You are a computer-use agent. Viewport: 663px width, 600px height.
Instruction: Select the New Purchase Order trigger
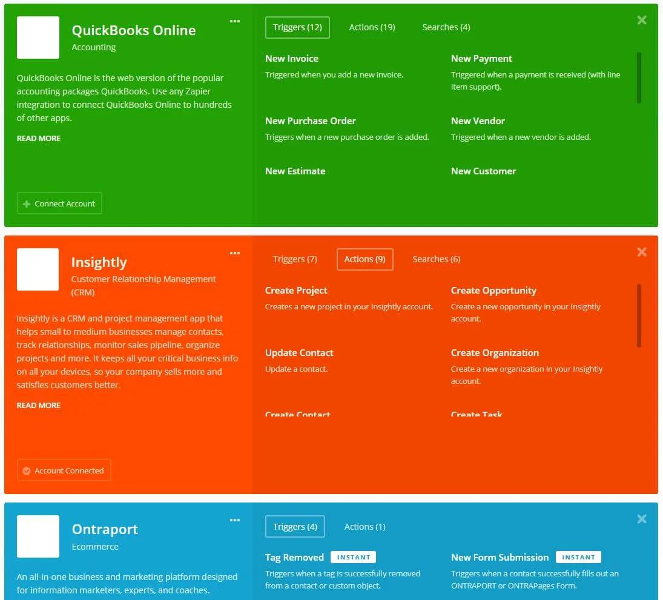(311, 121)
